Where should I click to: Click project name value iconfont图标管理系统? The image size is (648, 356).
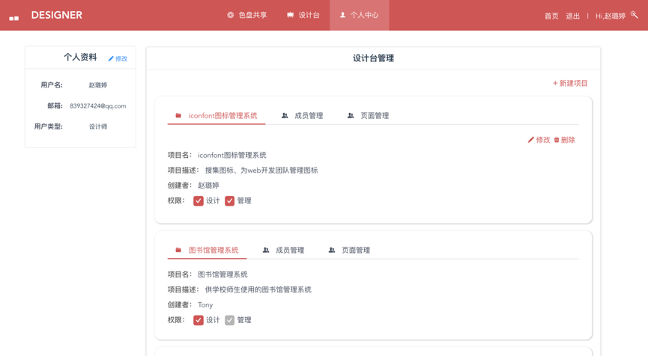click(x=231, y=155)
